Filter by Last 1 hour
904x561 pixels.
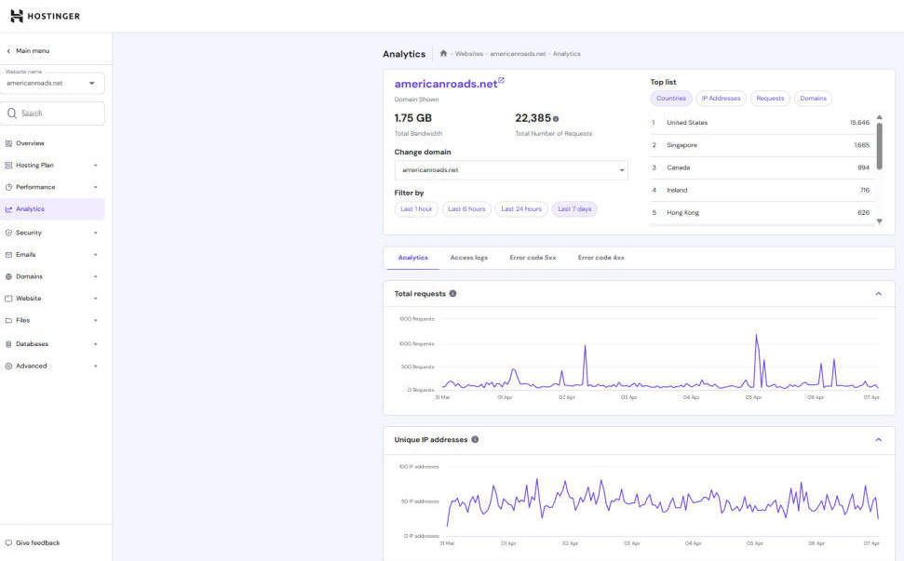pyautogui.click(x=416, y=209)
